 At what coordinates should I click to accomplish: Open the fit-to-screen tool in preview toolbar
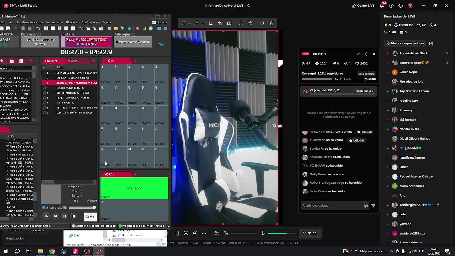pos(183,23)
